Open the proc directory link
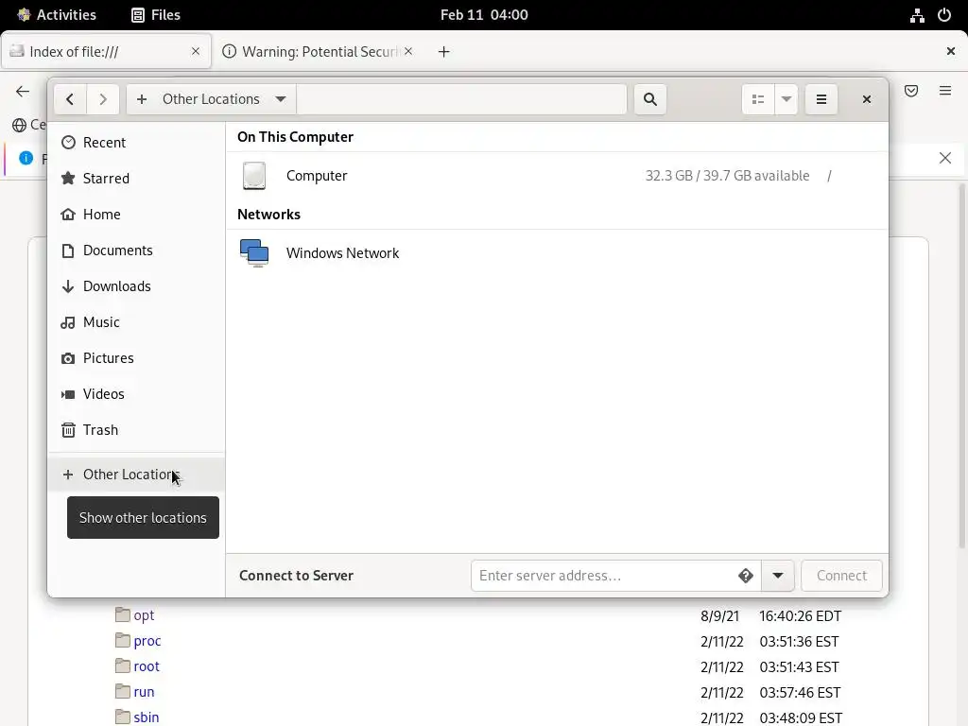This screenshot has height=726, width=968. [x=147, y=641]
